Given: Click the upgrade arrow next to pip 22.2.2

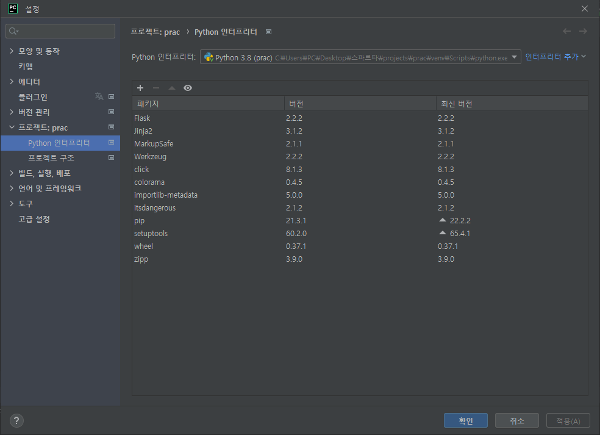Looking at the screenshot, I should tap(443, 220).
